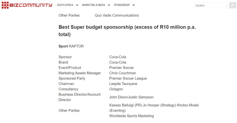Open the Marketing & Media menu
Viewport: 237px width, 123px height.
[x=93, y=5]
